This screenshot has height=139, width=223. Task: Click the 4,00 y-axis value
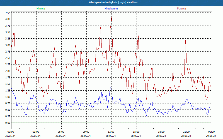[x=8, y=19]
